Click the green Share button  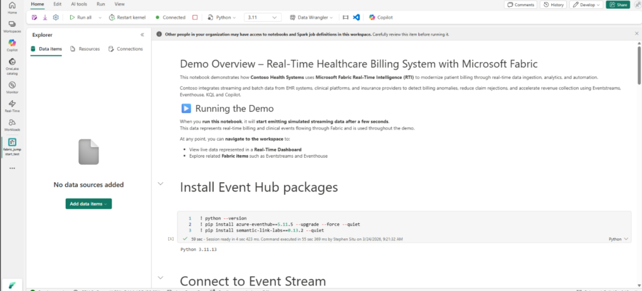click(x=618, y=4)
